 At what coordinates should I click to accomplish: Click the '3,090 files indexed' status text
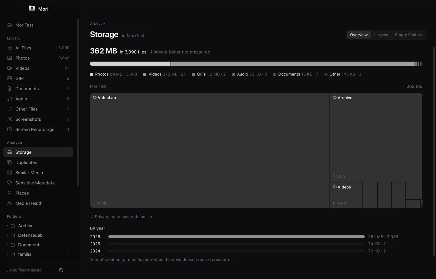coord(24,270)
